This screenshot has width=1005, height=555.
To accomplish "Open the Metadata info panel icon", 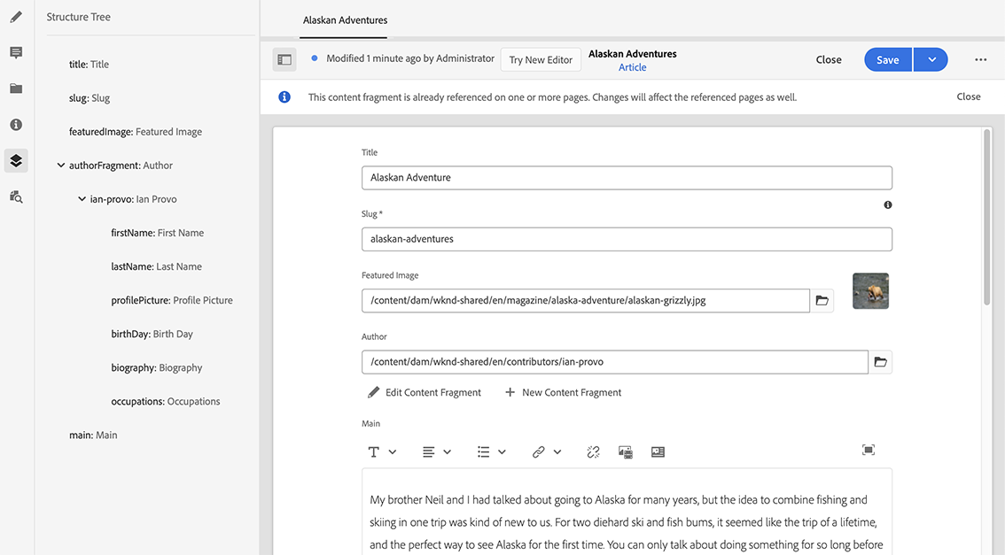I will pyautogui.click(x=16, y=125).
